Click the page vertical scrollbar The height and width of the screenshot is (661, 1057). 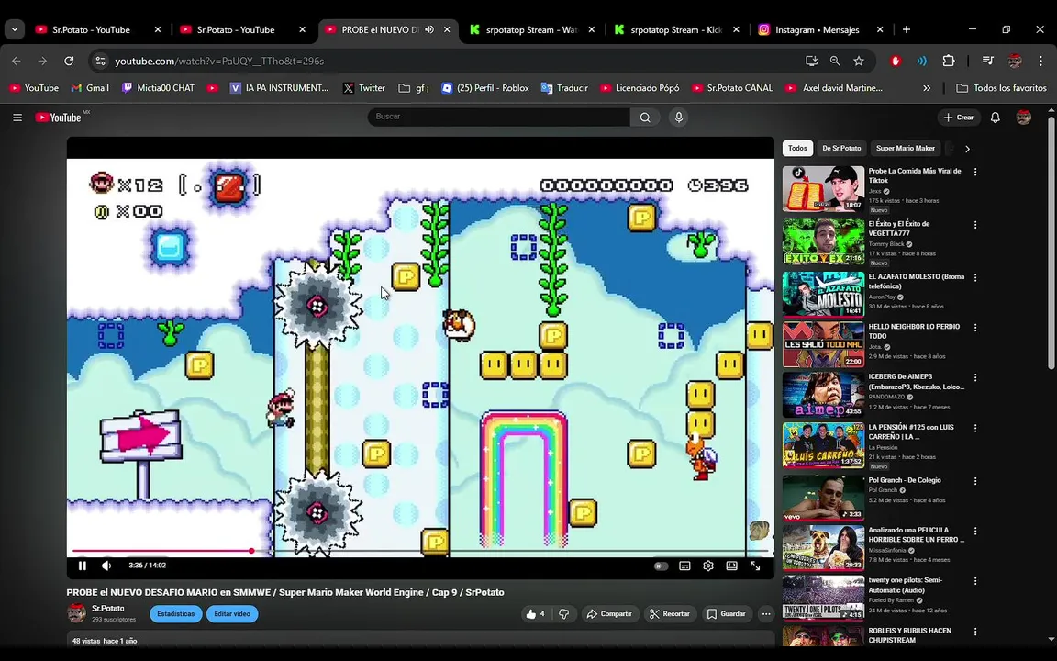(x=1051, y=242)
